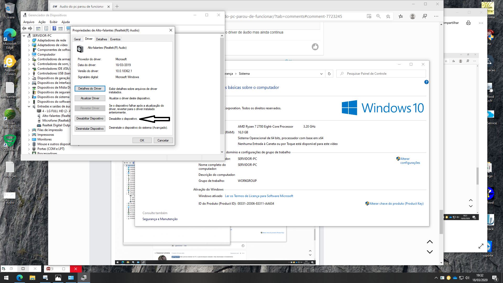Viewport: 503px width, 283px height.
Task: Open Ação menu in Device Manager
Action: (x=42, y=22)
